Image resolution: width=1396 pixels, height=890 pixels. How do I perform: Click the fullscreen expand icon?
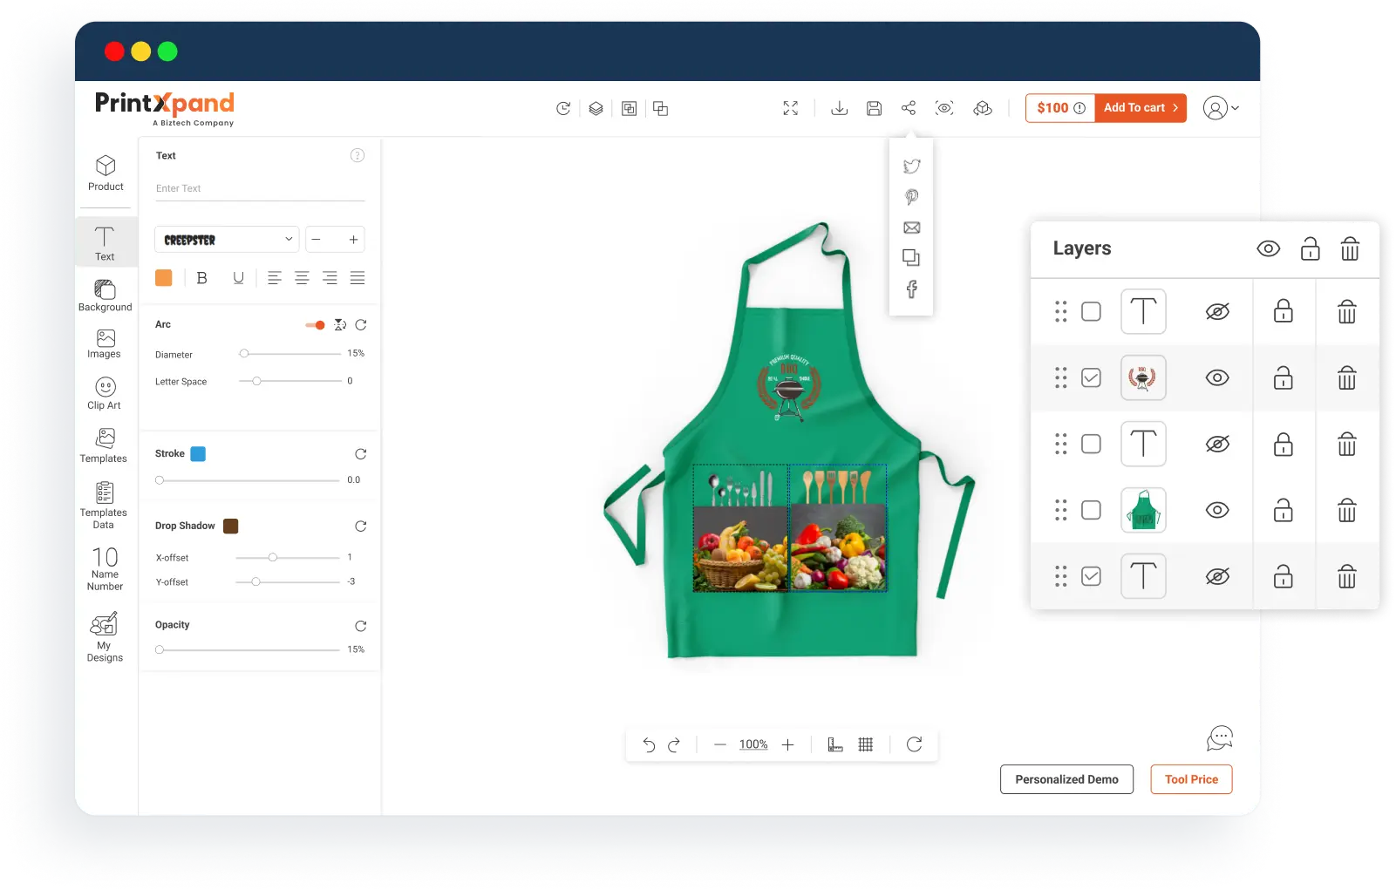[790, 108]
